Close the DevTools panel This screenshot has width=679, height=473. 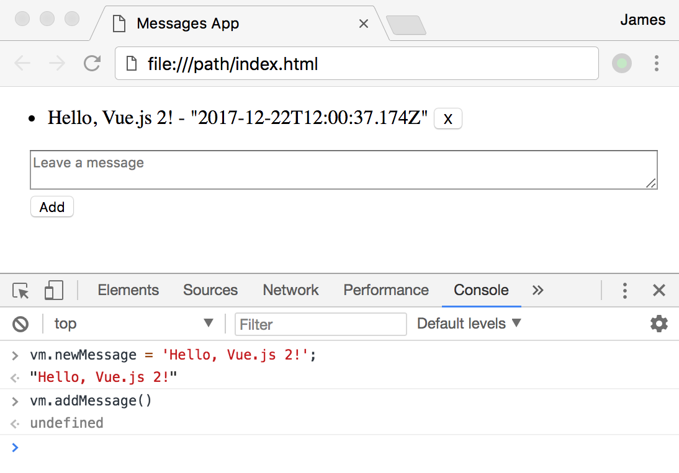click(x=659, y=290)
